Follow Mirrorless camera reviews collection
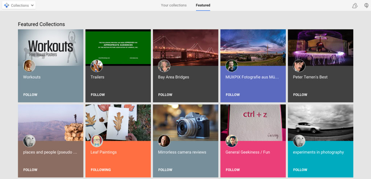This screenshot has width=371, height=179. [x=165, y=170]
